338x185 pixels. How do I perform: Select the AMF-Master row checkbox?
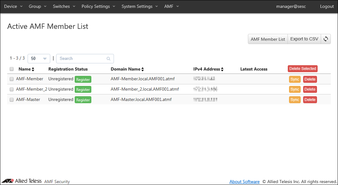[x=12, y=100]
